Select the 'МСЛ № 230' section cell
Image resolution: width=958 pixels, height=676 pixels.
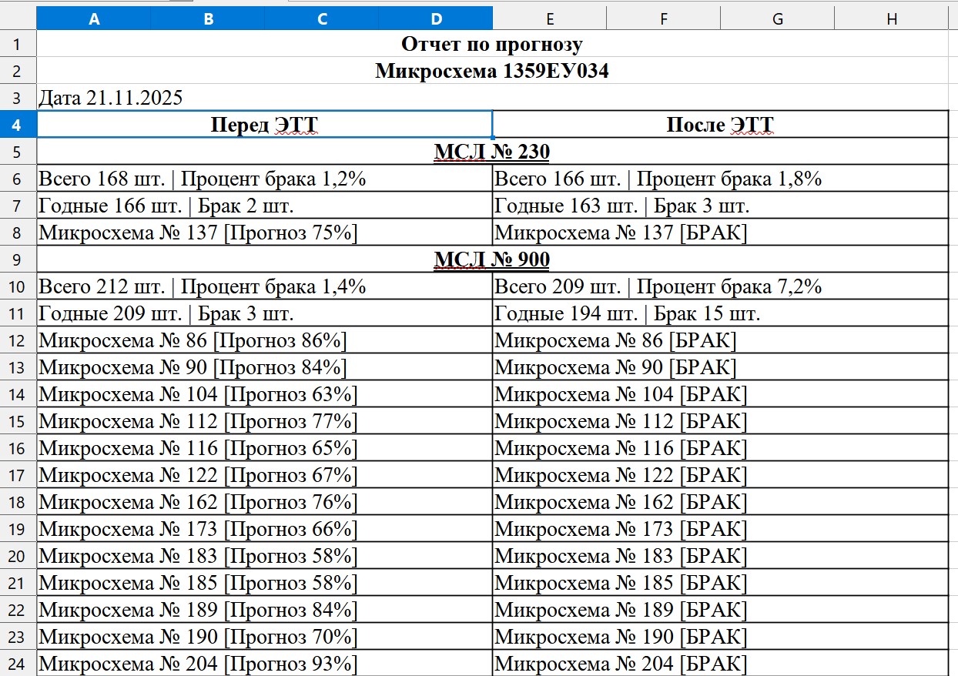(x=492, y=152)
